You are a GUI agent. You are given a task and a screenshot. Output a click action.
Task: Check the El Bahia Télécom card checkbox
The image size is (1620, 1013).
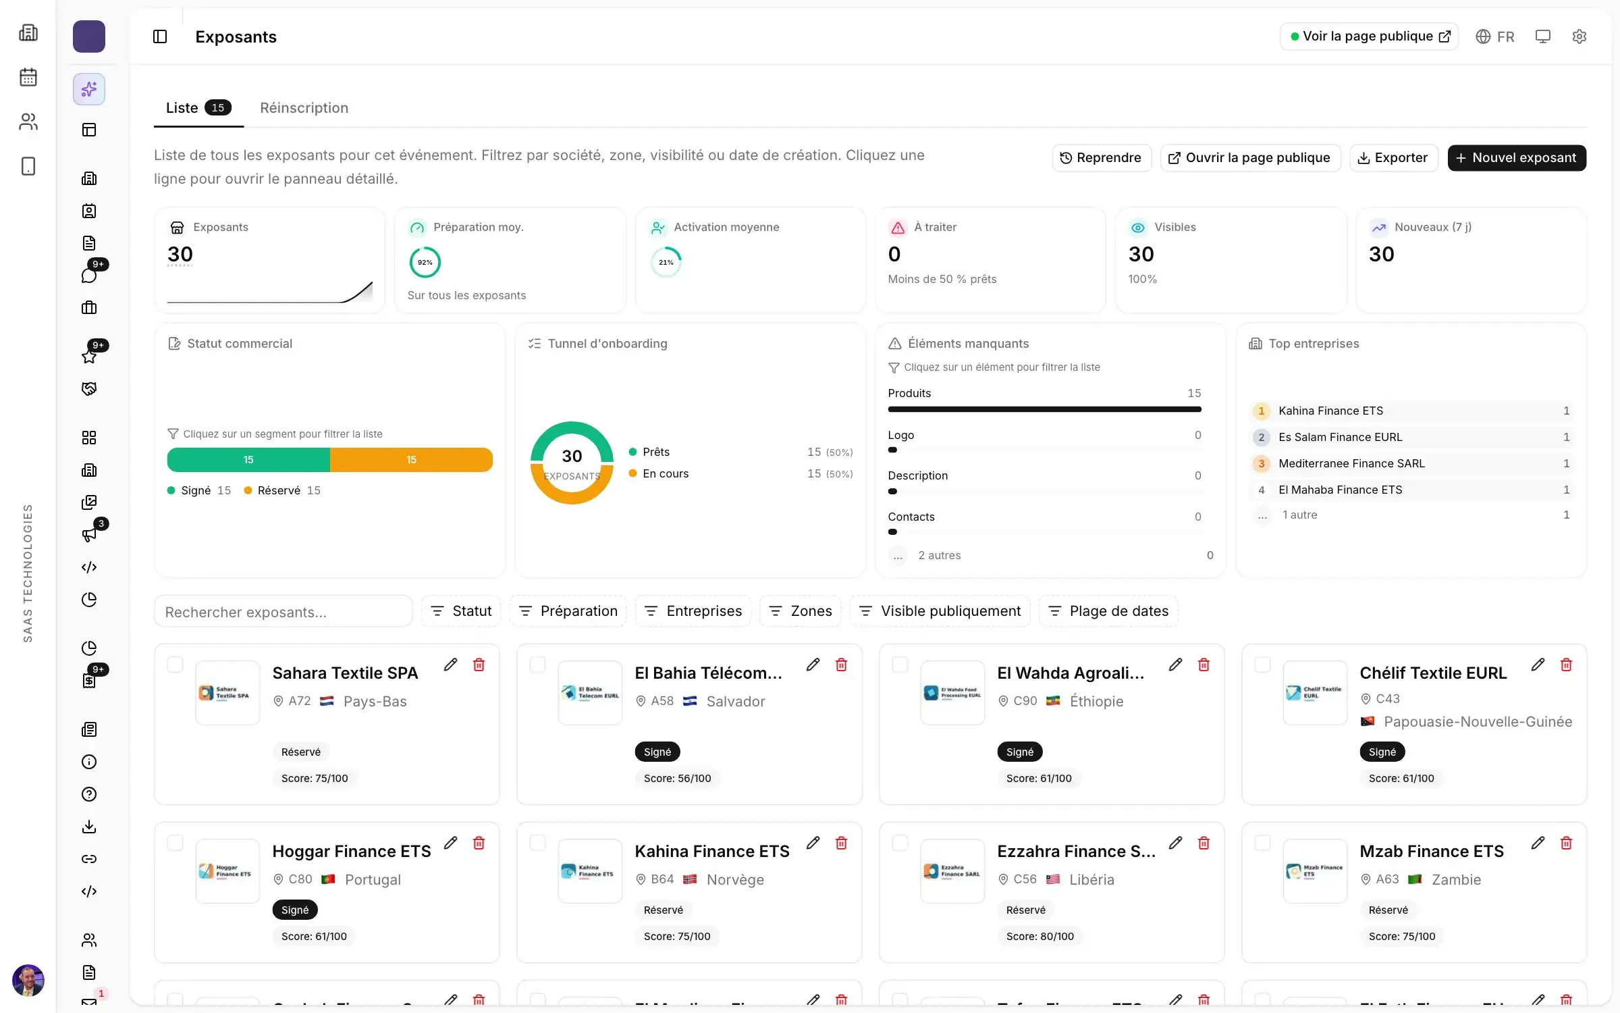(x=537, y=665)
